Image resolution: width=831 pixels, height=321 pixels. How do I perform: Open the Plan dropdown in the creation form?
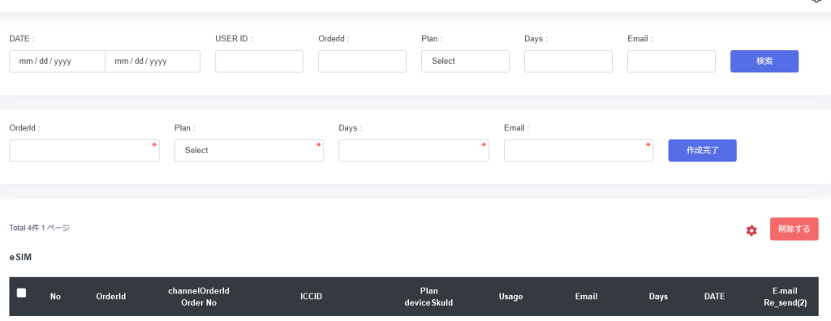(x=249, y=151)
